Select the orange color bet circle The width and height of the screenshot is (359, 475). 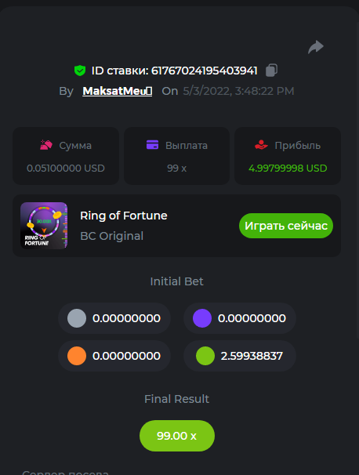click(x=77, y=356)
